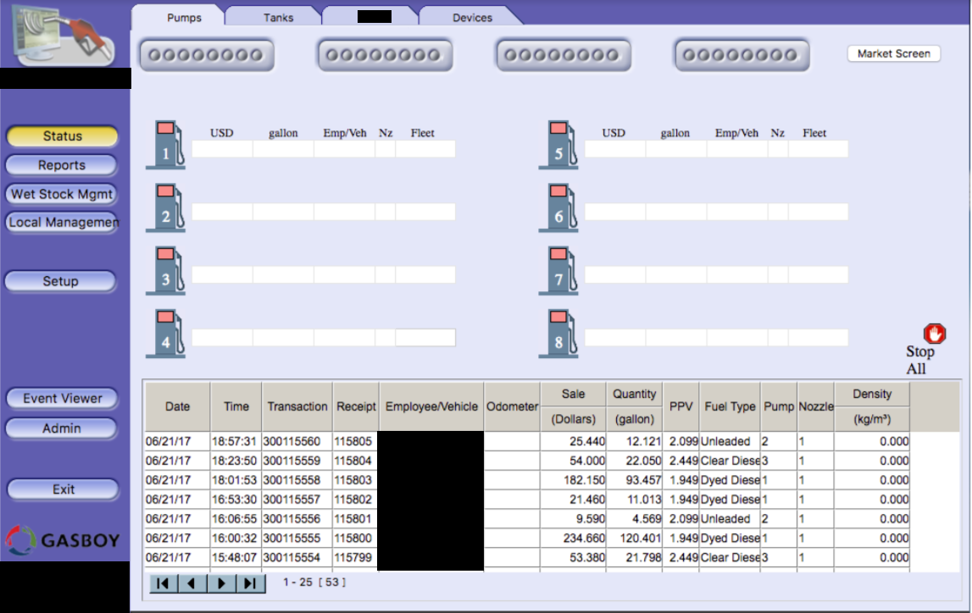
Task: Switch to the Tanks tab
Action: coord(278,17)
